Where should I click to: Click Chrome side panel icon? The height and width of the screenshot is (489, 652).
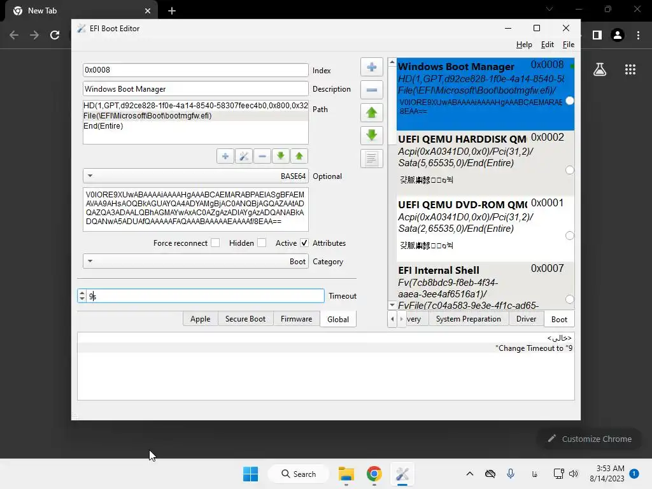(x=597, y=35)
